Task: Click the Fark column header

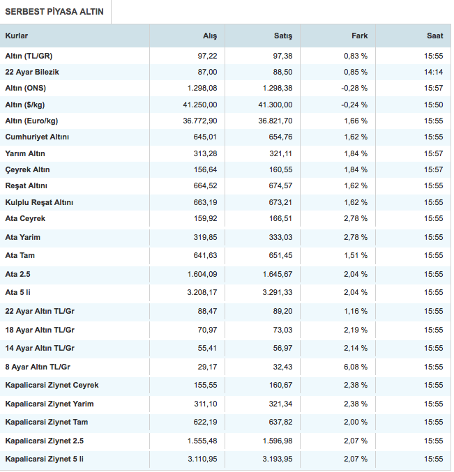Action: [359, 36]
